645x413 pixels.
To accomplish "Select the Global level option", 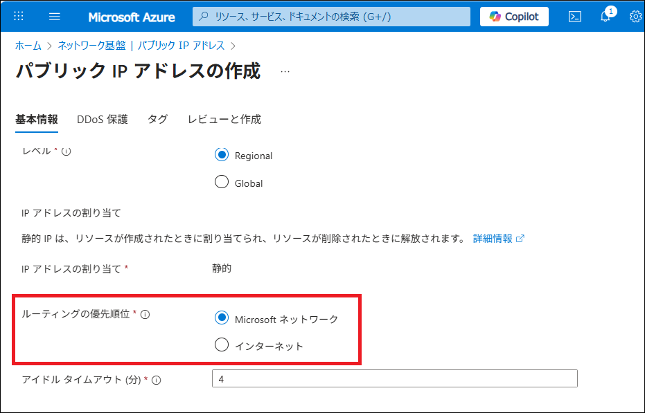I will [x=222, y=183].
